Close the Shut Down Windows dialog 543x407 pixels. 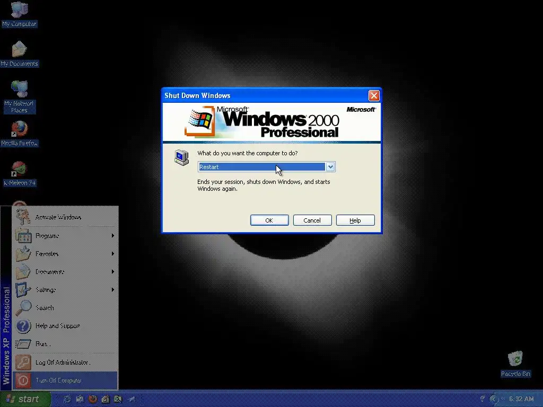[374, 95]
